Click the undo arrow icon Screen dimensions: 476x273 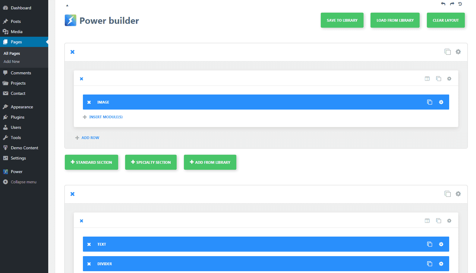click(x=443, y=4)
